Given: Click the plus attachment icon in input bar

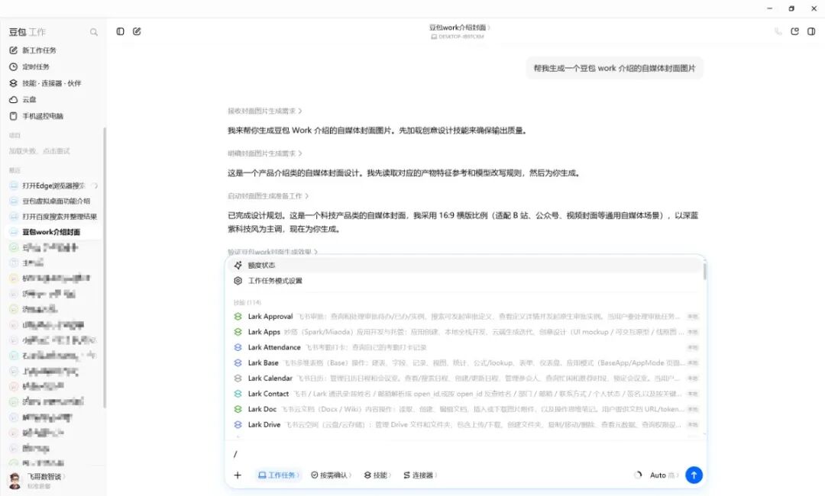Looking at the screenshot, I should click(238, 475).
